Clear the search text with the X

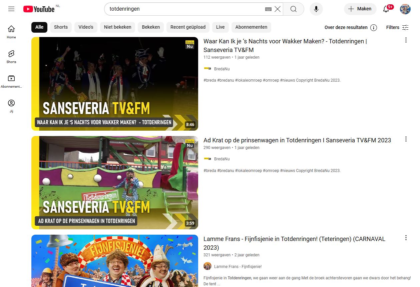click(278, 9)
